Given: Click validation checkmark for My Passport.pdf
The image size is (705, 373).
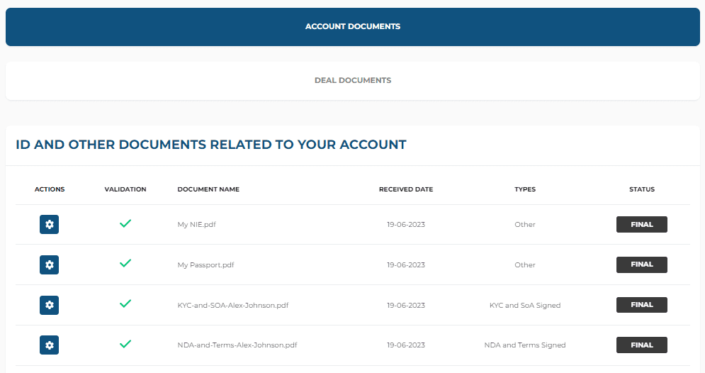Looking at the screenshot, I should click(x=125, y=263).
